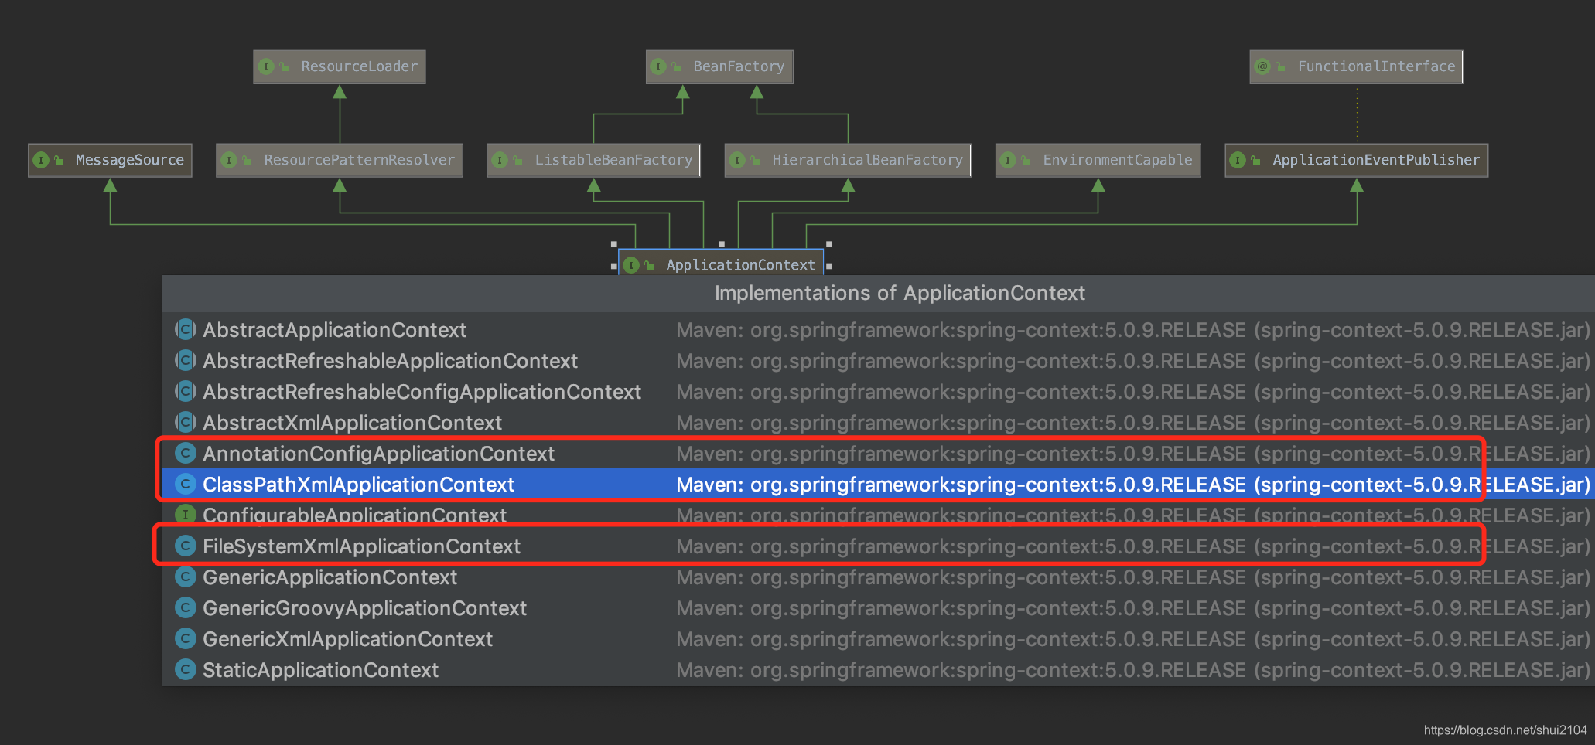This screenshot has width=1595, height=745.
Task: Click the abstract class icon beside AbstractRefreshableApplicationContext
Action: pos(186,361)
